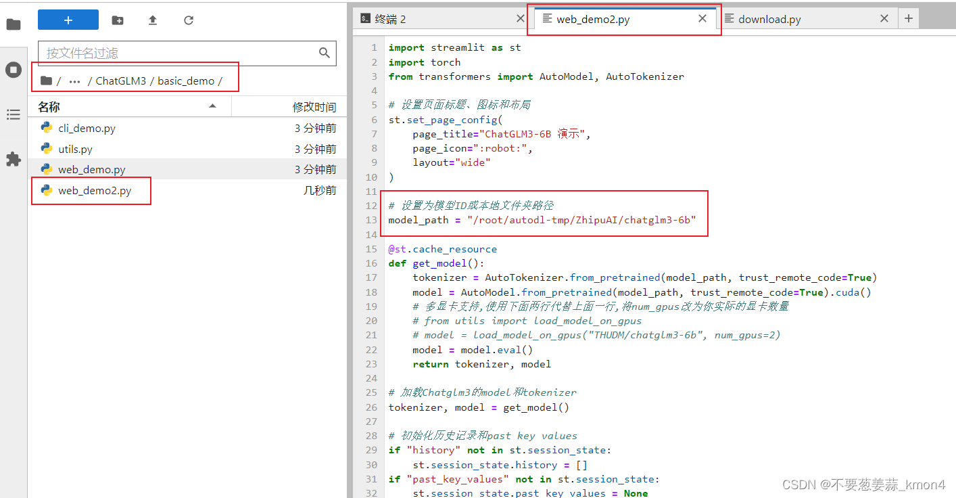The width and height of the screenshot is (956, 498).
Task: Open the file browser sidebar panel
Action: 14,24
